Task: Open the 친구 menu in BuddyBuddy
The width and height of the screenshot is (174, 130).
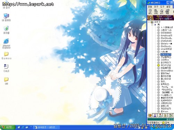Action: click(156, 7)
